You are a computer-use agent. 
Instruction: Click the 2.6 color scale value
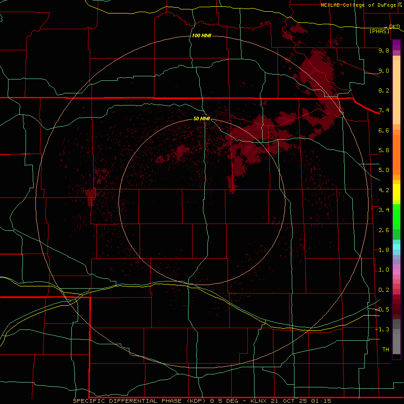384,230
